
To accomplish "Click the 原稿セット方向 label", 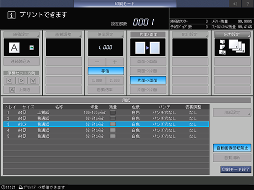I will tap(22, 73).
